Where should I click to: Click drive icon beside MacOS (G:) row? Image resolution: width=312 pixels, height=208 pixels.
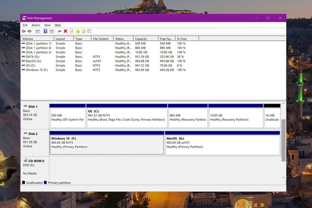coord(23,61)
